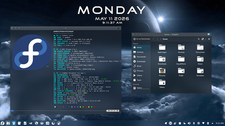The image size is (225, 126).
Task: Select the Downloads folder in file view
Action: pos(162,60)
